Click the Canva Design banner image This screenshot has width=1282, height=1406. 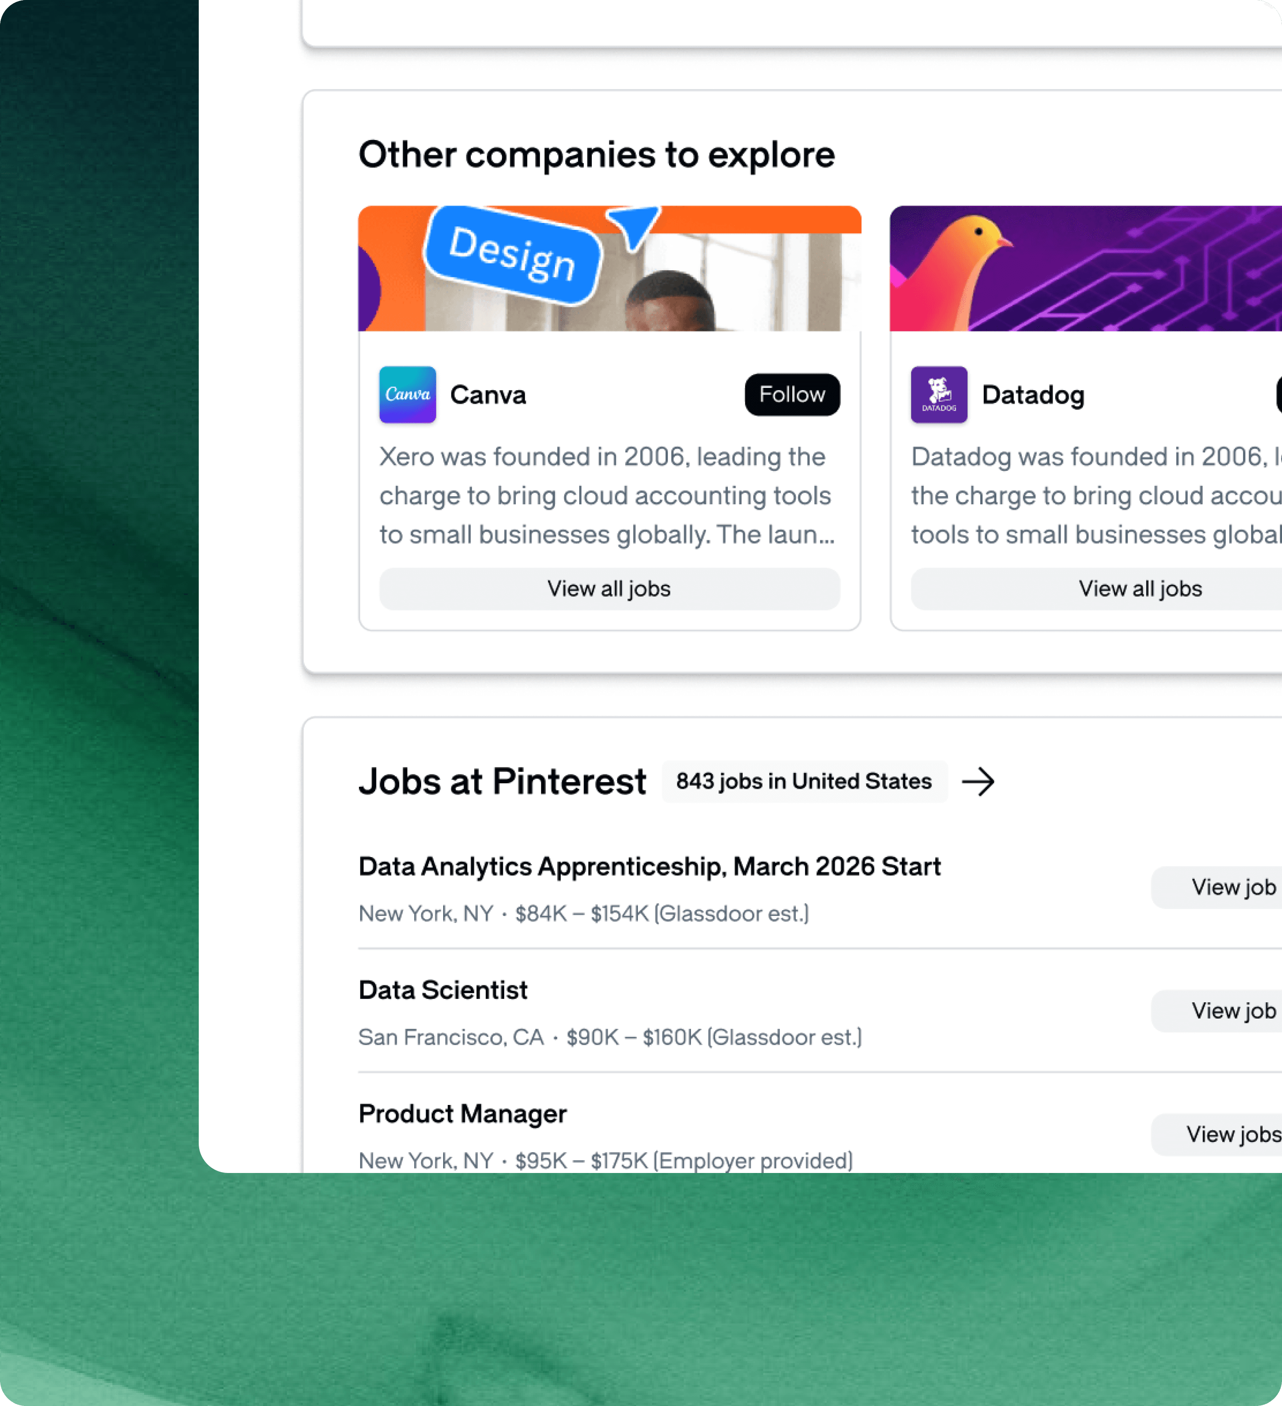(609, 269)
